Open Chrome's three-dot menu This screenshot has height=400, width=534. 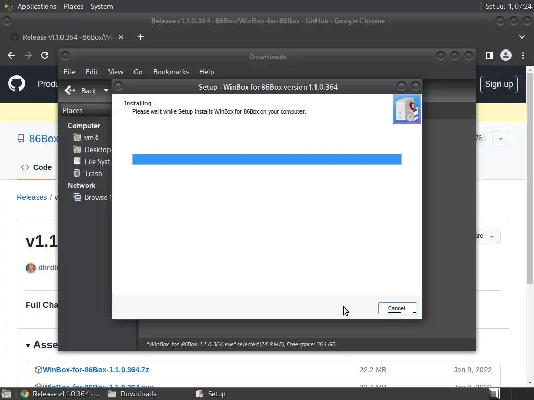[x=523, y=55]
